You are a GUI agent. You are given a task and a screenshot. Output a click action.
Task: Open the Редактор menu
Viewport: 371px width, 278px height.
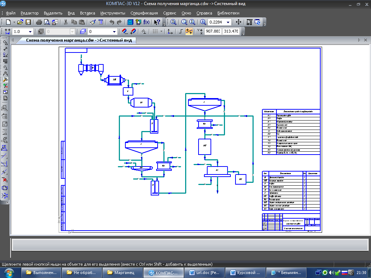coord(30,13)
